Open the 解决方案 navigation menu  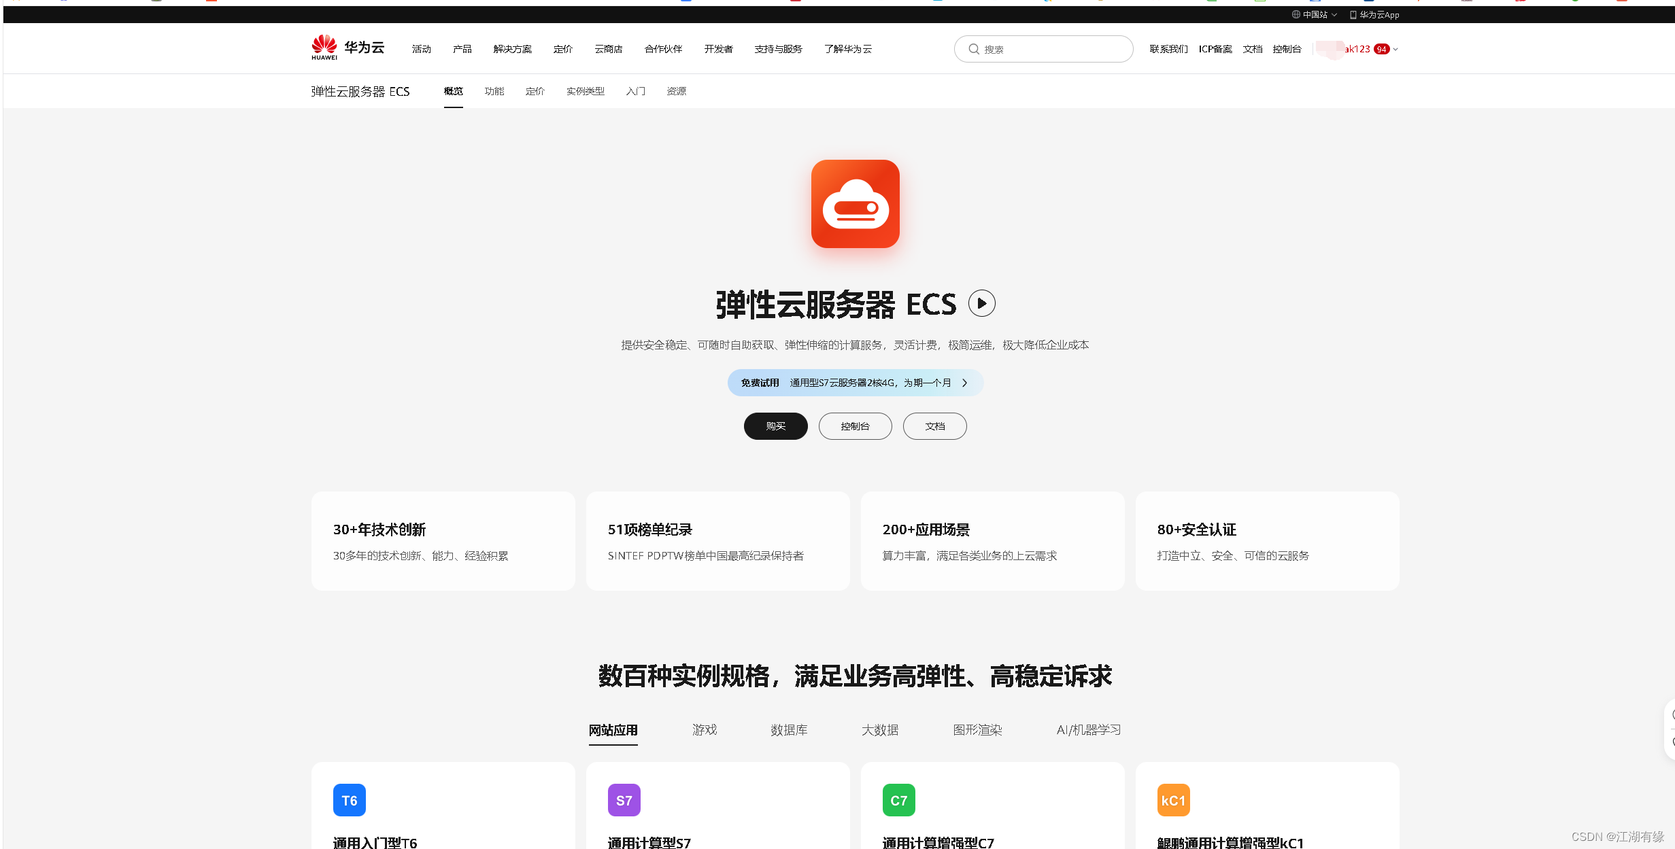coord(511,49)
